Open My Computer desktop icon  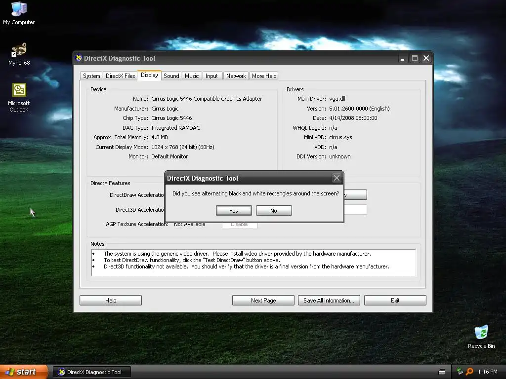click(19, 13)
